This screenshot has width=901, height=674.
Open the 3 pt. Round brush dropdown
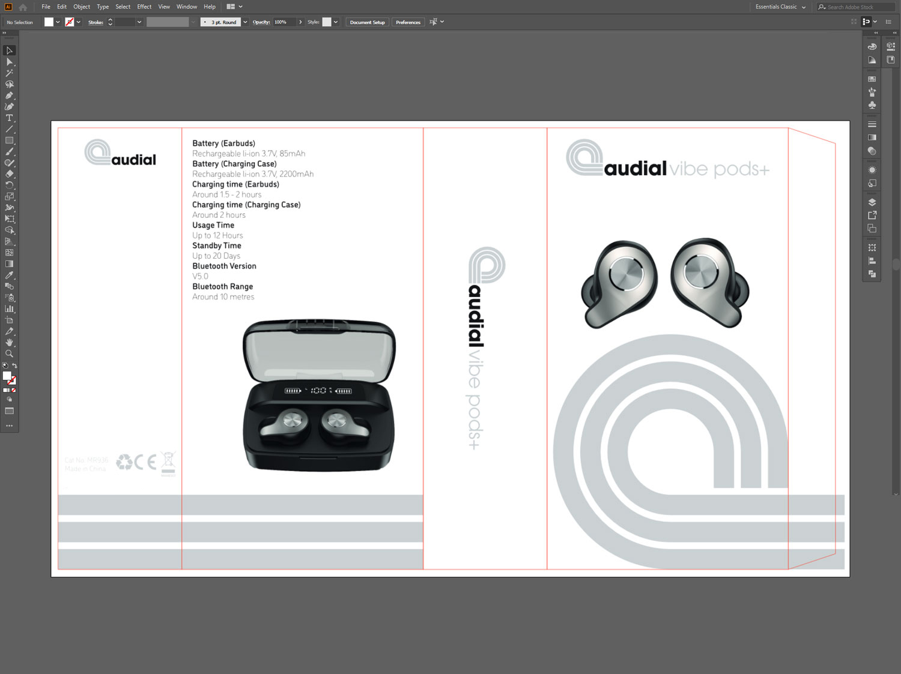tap(245, 22)
